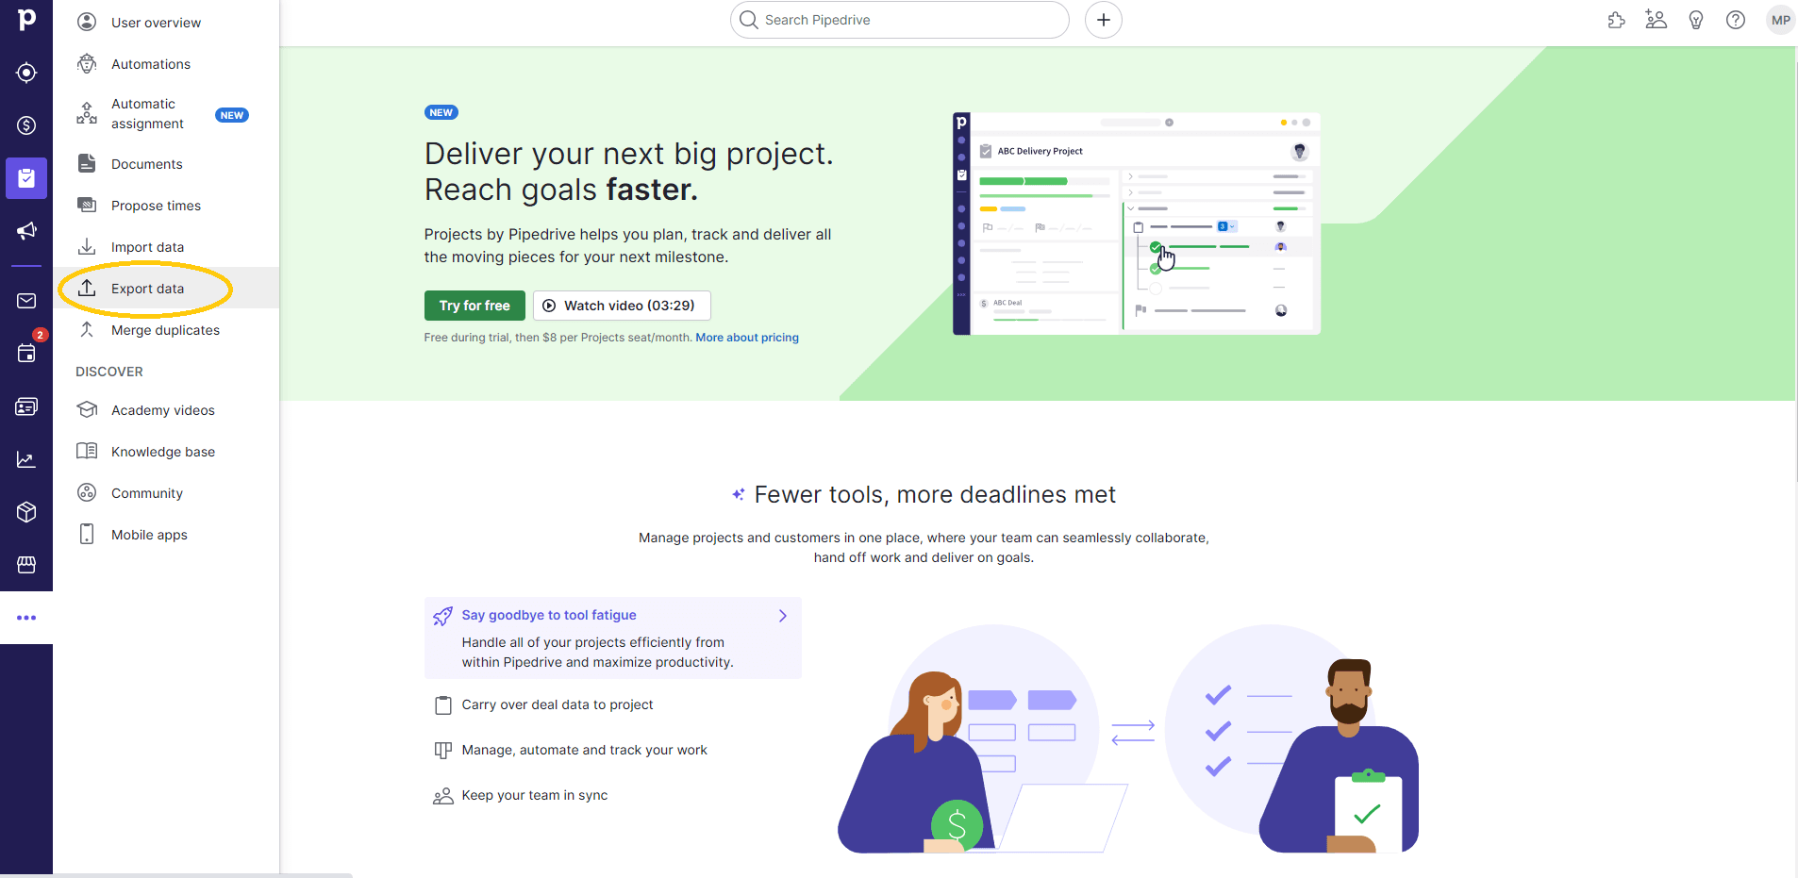Open Marketplace storefront icon in sidebar
The height and width of the screenshot is (878, 1798).
click(x=26, y=565)
